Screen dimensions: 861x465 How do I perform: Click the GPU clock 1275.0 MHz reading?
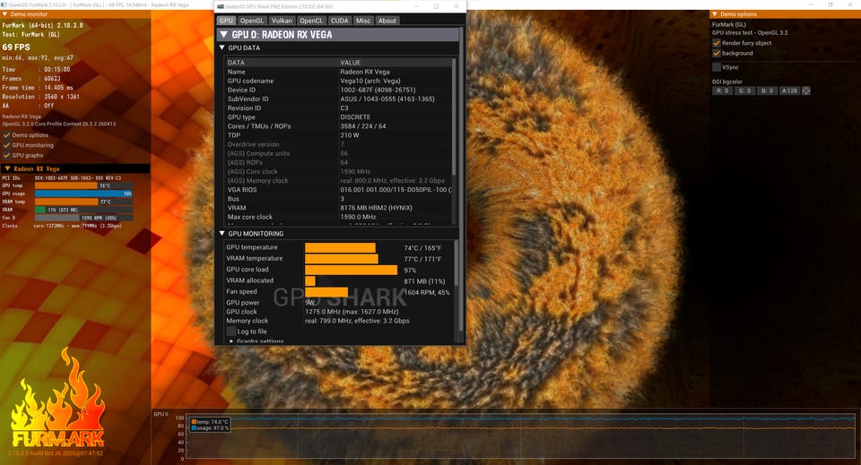tap(352, 312)
